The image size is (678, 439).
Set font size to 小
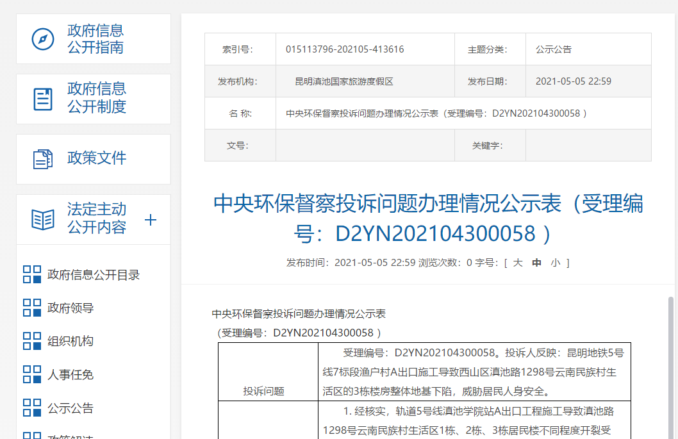point(556,263)
